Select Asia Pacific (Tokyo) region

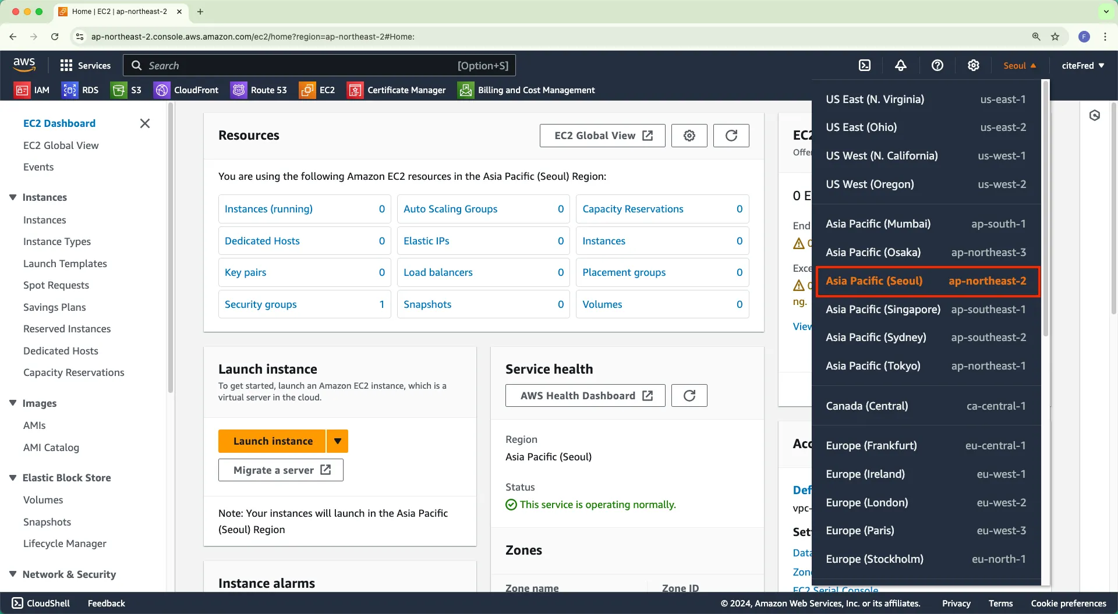(926, 366)
